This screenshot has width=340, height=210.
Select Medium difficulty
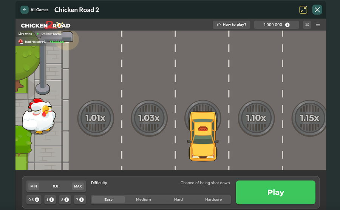pos(143,199)
